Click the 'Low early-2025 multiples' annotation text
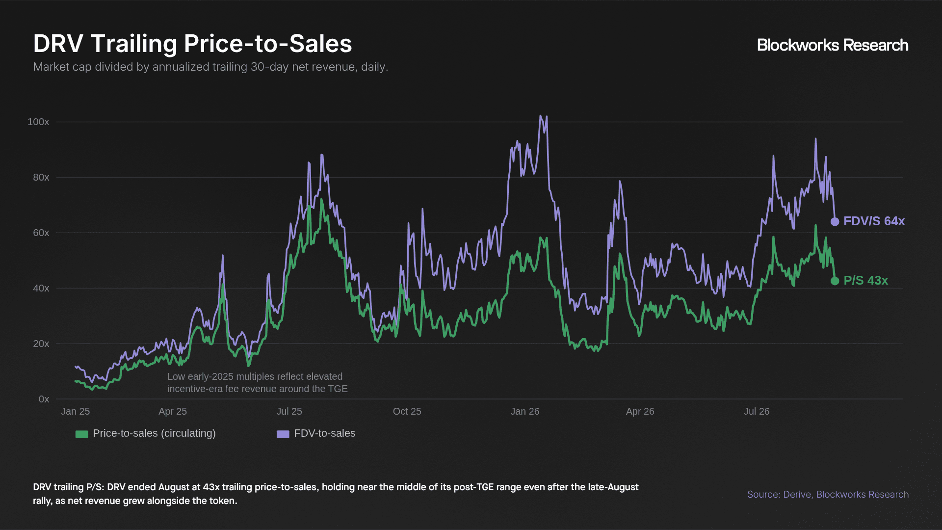The height and width of the screenshot is (530, 942). (x=257, y=383)
